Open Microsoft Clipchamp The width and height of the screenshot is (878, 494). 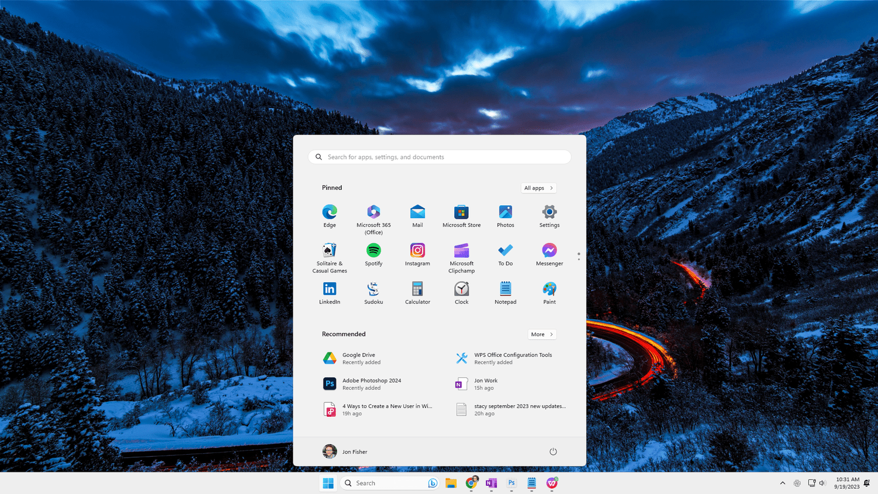pos(461,258)
